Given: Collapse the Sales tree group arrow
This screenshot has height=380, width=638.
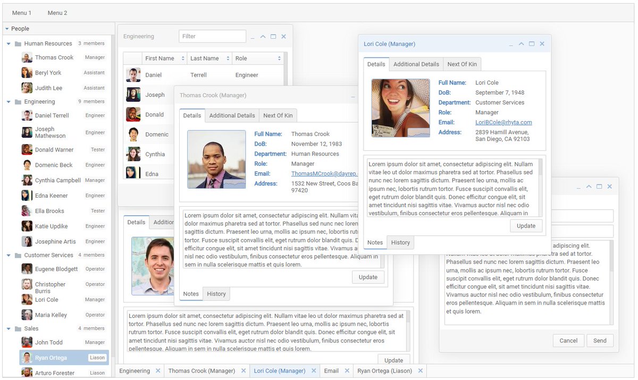Looking at the screenshot, I should click(9, 328).
